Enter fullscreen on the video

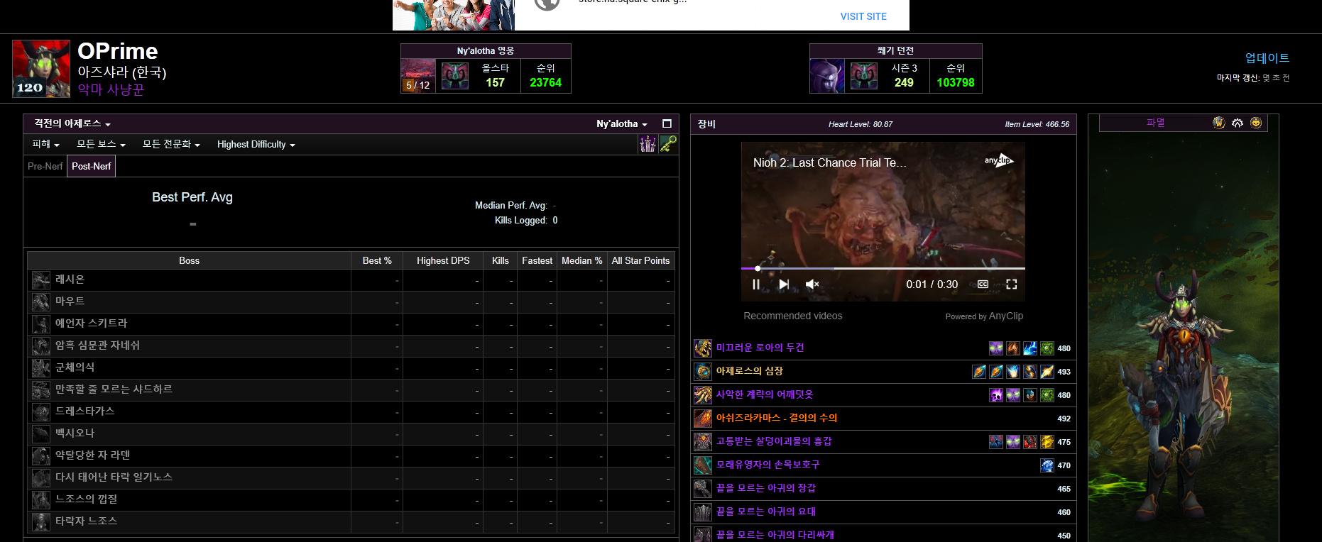(1012, 284)
